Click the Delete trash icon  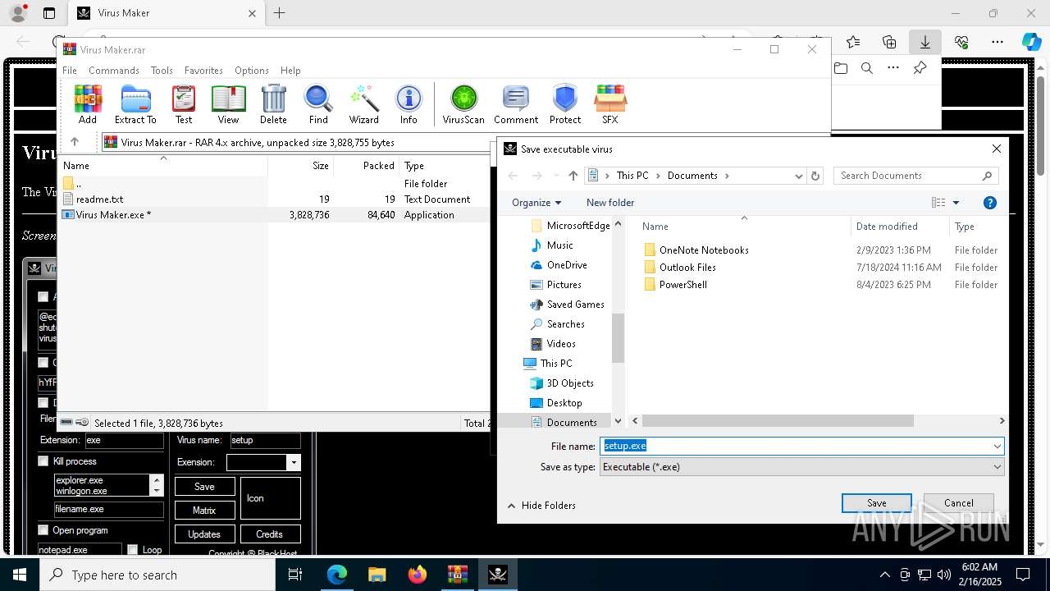[273, 104]
